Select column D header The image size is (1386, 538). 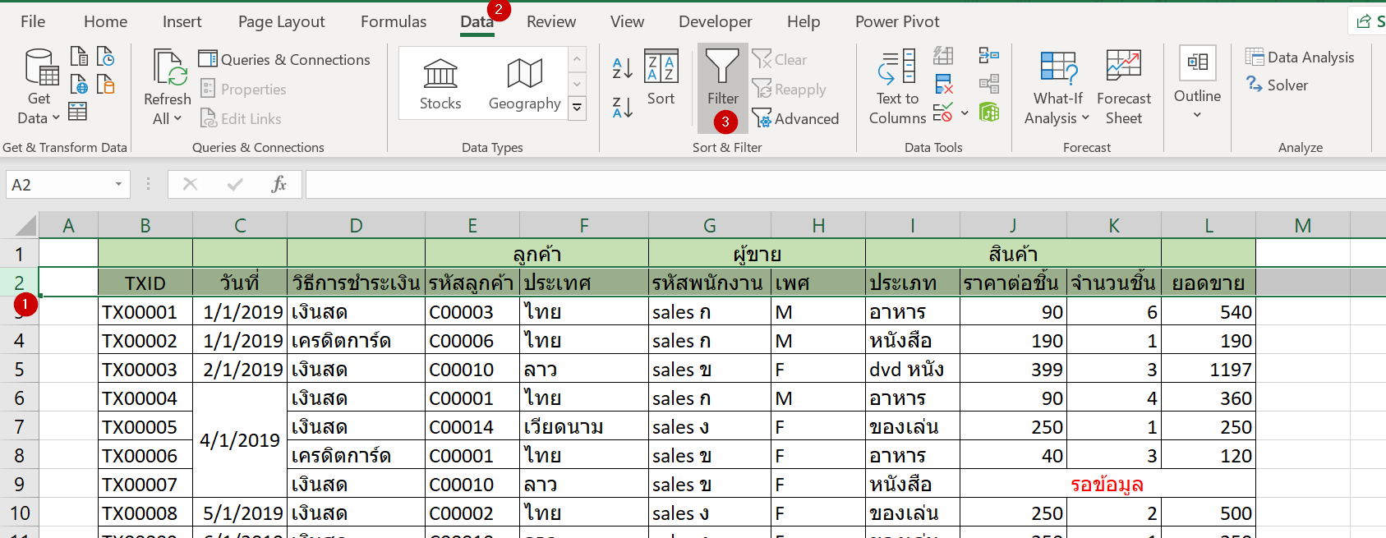356,225
